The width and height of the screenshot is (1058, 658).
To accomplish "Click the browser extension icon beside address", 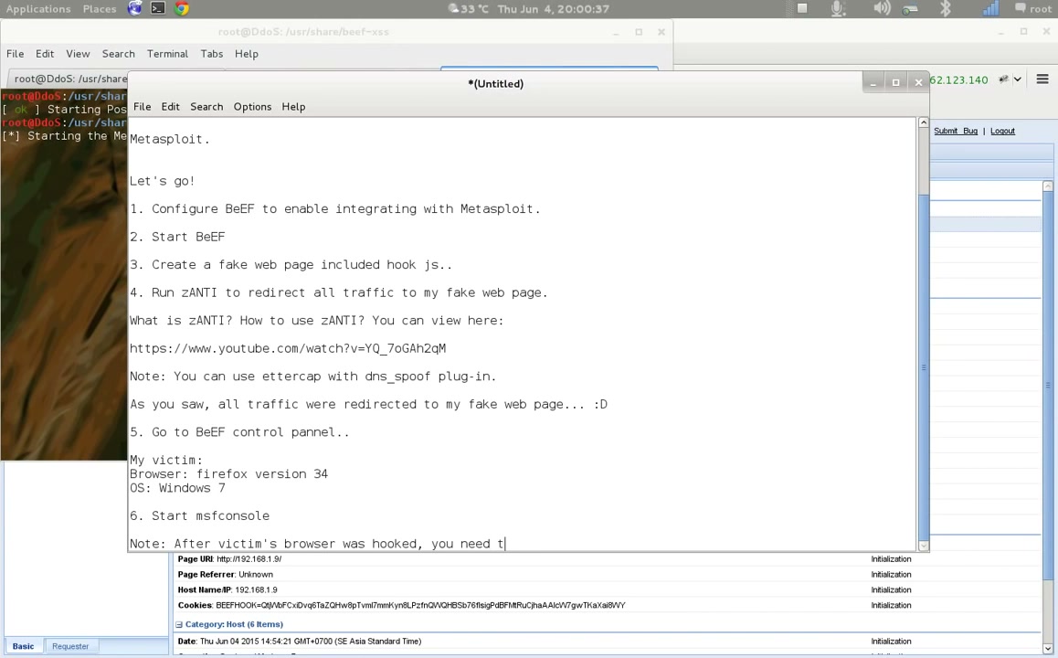I will point(1003,80).
